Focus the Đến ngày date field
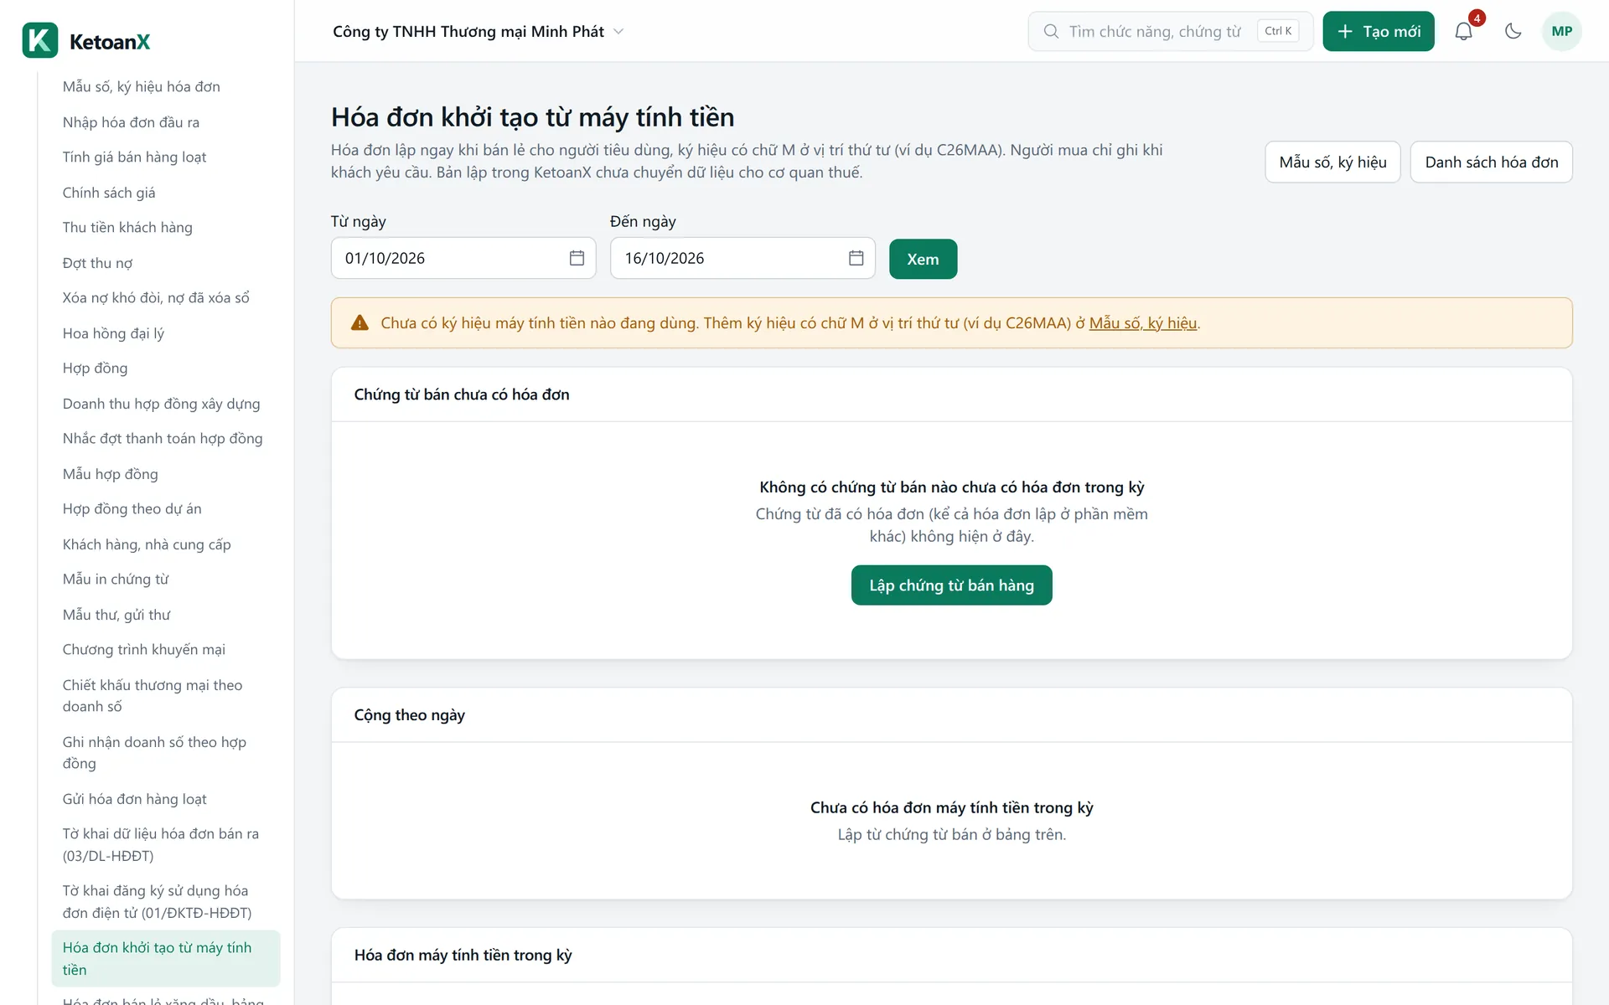This screenshot has height=1005, width=1609. [742, 258]
